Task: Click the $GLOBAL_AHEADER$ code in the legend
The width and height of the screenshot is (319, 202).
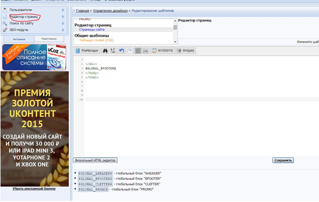Action: [x=95, y=173]
